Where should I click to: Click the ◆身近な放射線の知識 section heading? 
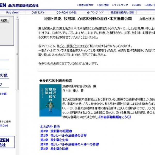pyautogui.click(x=56, y=81)
